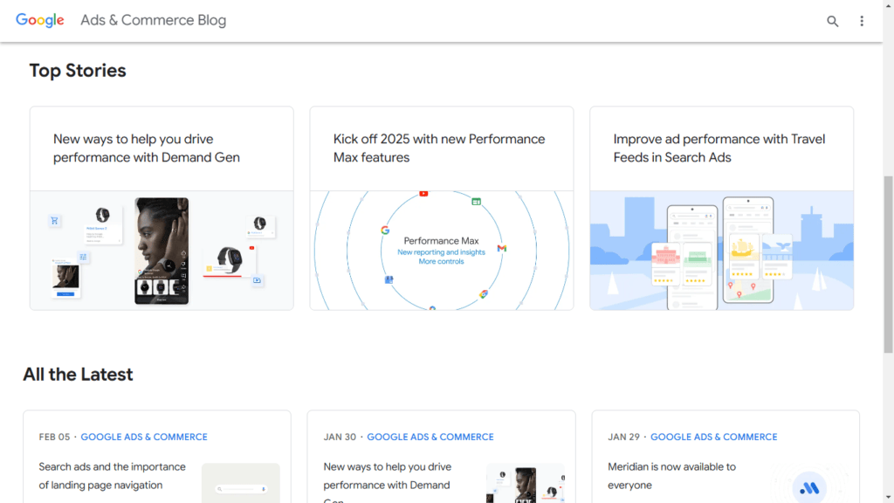Viewport: 894px width, 503px height.
Task: Go to Ads & Commerce Blog home title
Action: (x=153, y=20)
